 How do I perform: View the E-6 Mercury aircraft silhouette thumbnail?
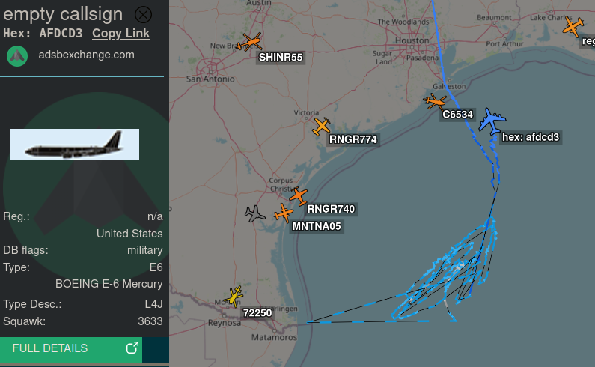point(74,145)
